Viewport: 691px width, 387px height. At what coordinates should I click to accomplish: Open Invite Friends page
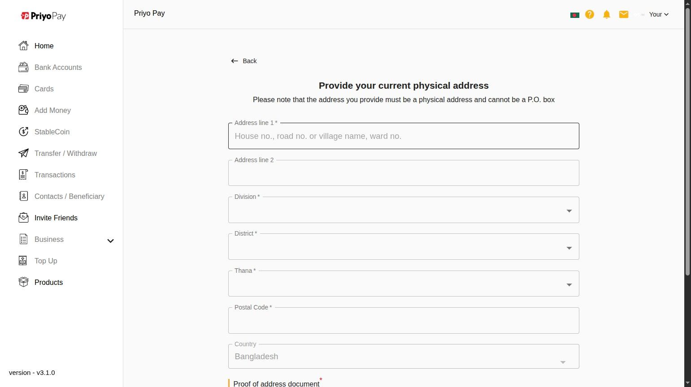click(x=56, y=218)
